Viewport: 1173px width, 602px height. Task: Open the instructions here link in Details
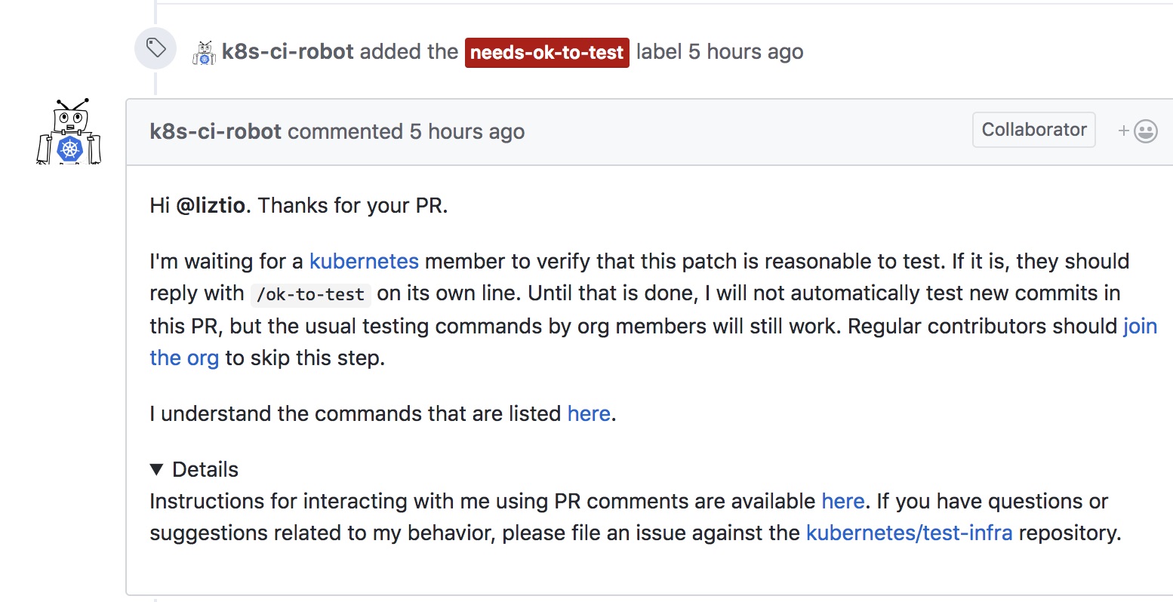842,501
